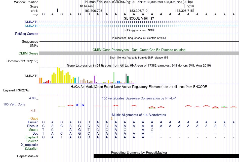
Task: Open the 100 Vert. Cons track label
Action: coord(14,104)
